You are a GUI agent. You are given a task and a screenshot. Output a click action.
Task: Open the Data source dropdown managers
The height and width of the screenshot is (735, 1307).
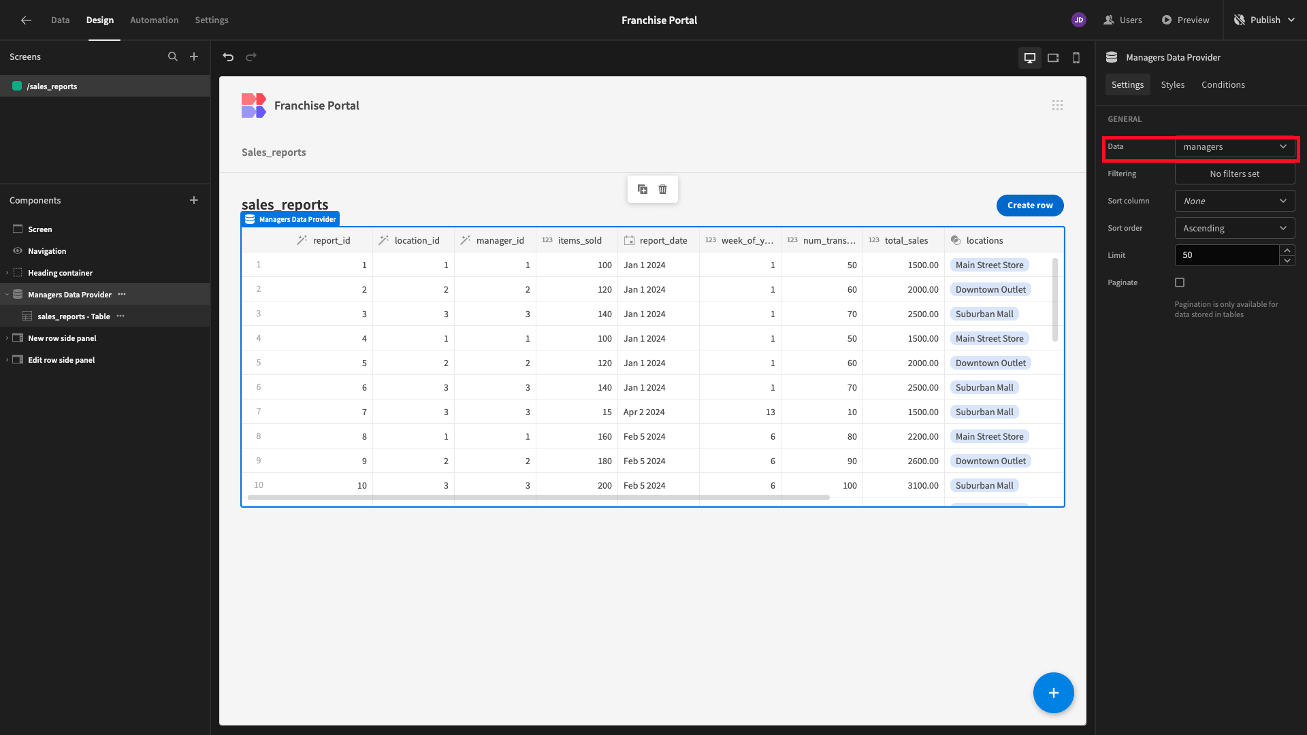coord(1235,147)
